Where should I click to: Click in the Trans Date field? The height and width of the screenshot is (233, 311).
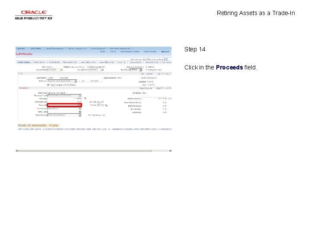54,70
